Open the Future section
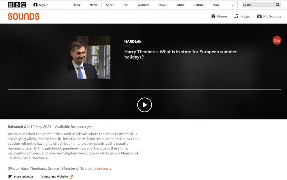This screenshot has height=180, width=287. (180, 5)
